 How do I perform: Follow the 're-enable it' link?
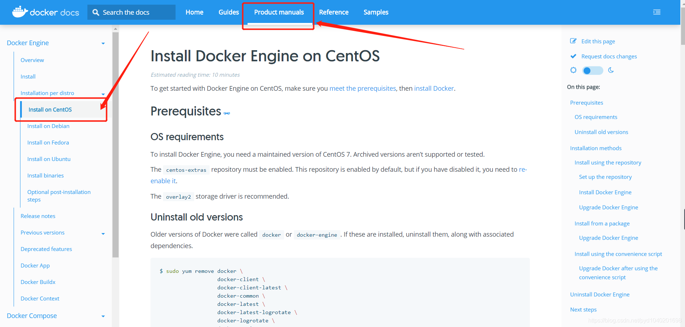click(163, 181)
